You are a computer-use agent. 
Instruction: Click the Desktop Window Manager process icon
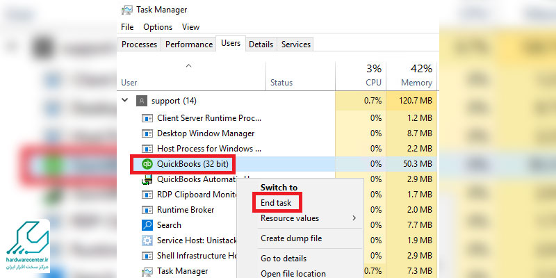[147, 133]
